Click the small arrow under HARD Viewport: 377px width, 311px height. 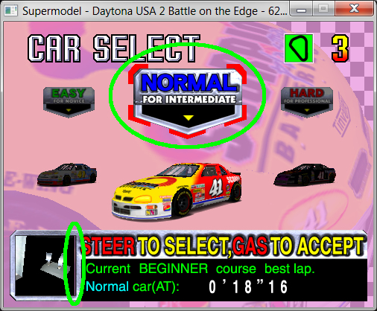tap(307, 110)
